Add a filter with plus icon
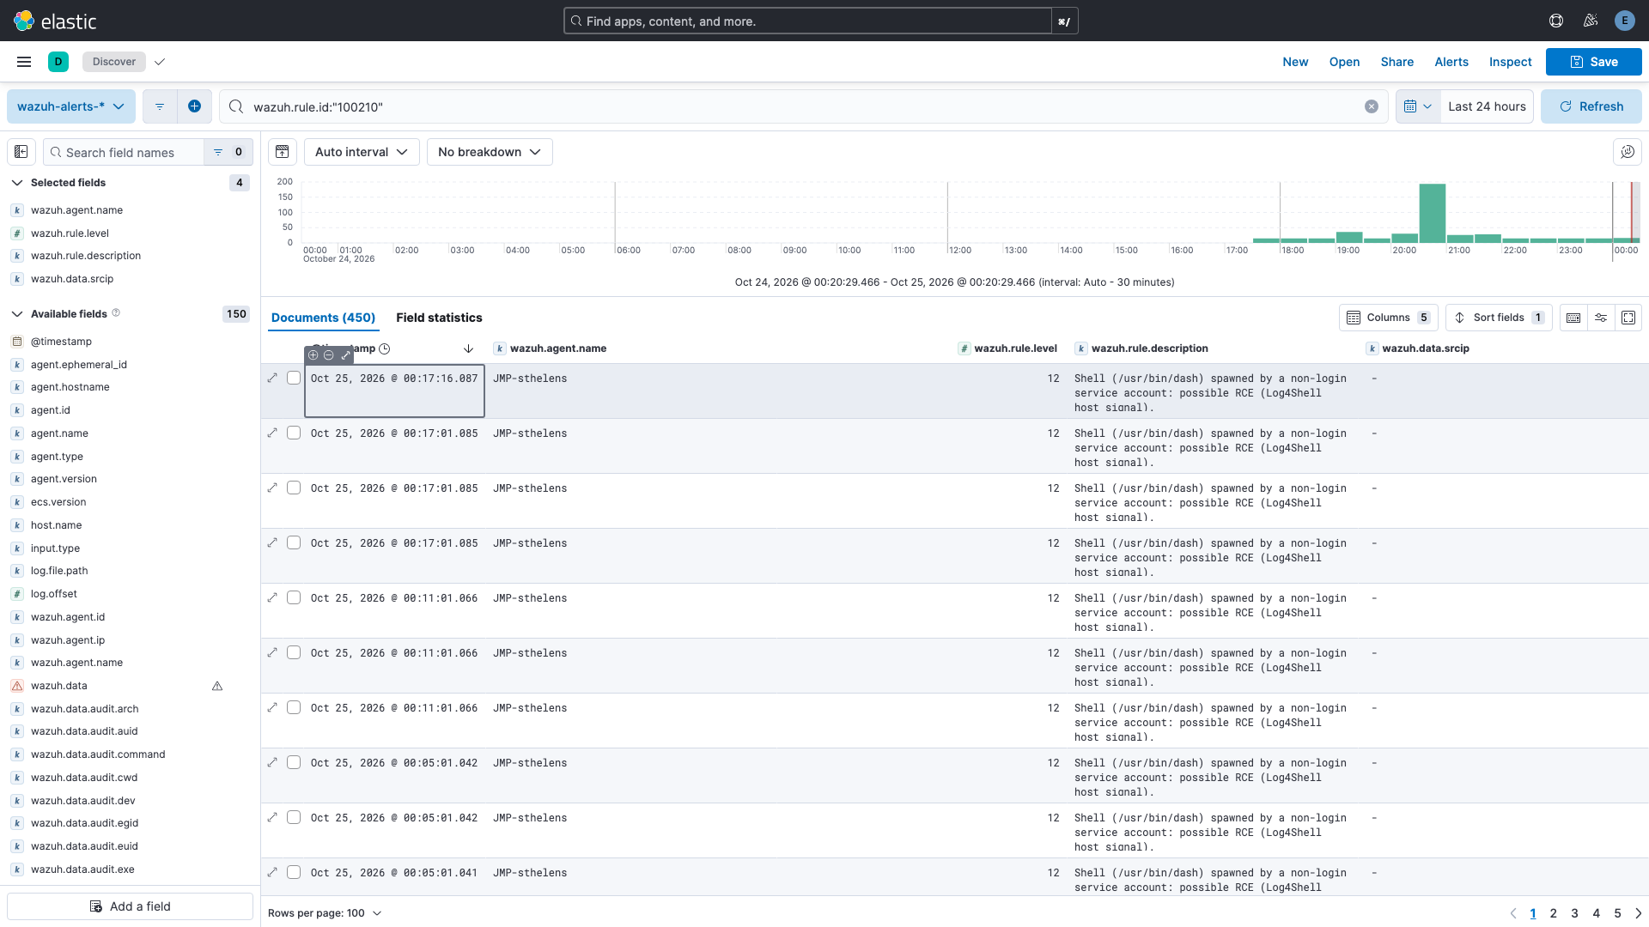This screenshot has height=927, width=1649. click(x=195, y=106)
